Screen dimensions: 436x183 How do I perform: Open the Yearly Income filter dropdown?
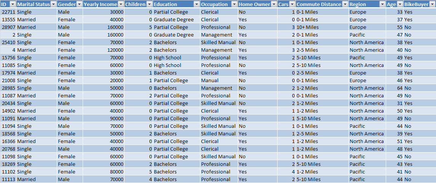(121, 4)
